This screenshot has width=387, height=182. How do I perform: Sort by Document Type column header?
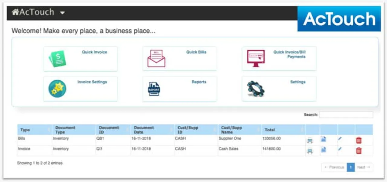(74, 130)
